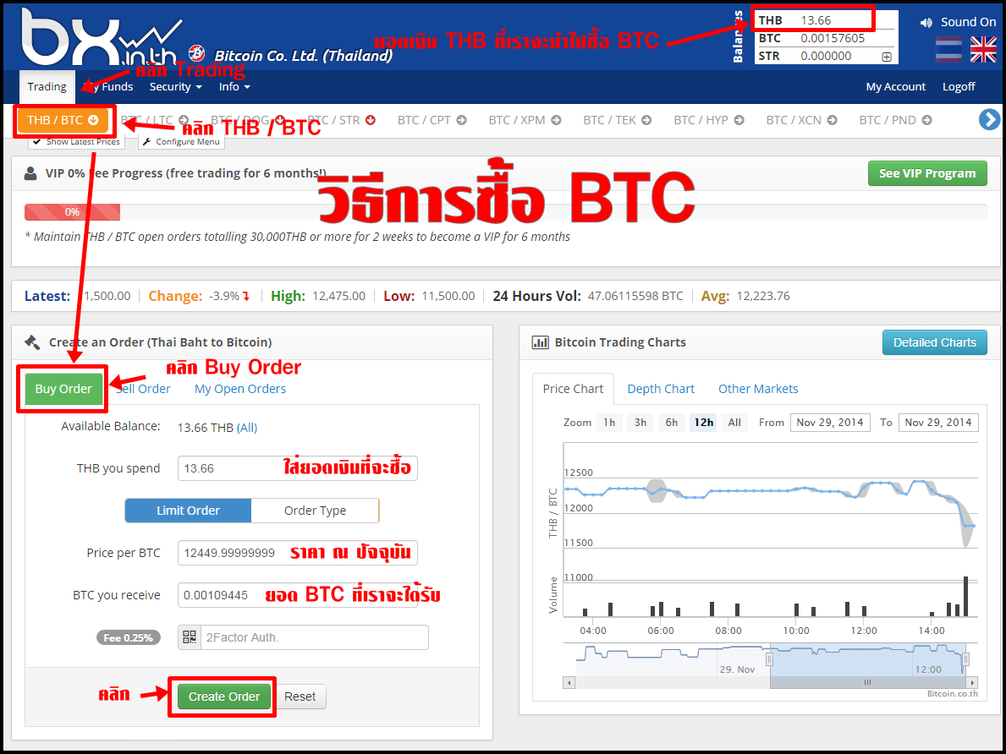Toggle the Show Latest Prices checkbox
Screen dimensions: 1006x754
point(74,142)
